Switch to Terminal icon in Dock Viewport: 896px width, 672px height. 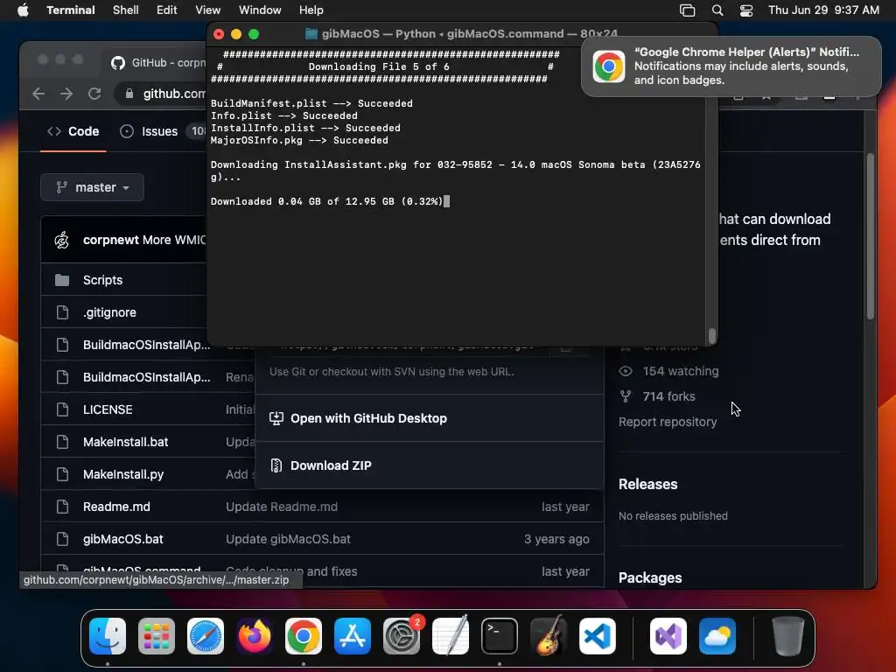pyautogui.click(x=500, y=636)
